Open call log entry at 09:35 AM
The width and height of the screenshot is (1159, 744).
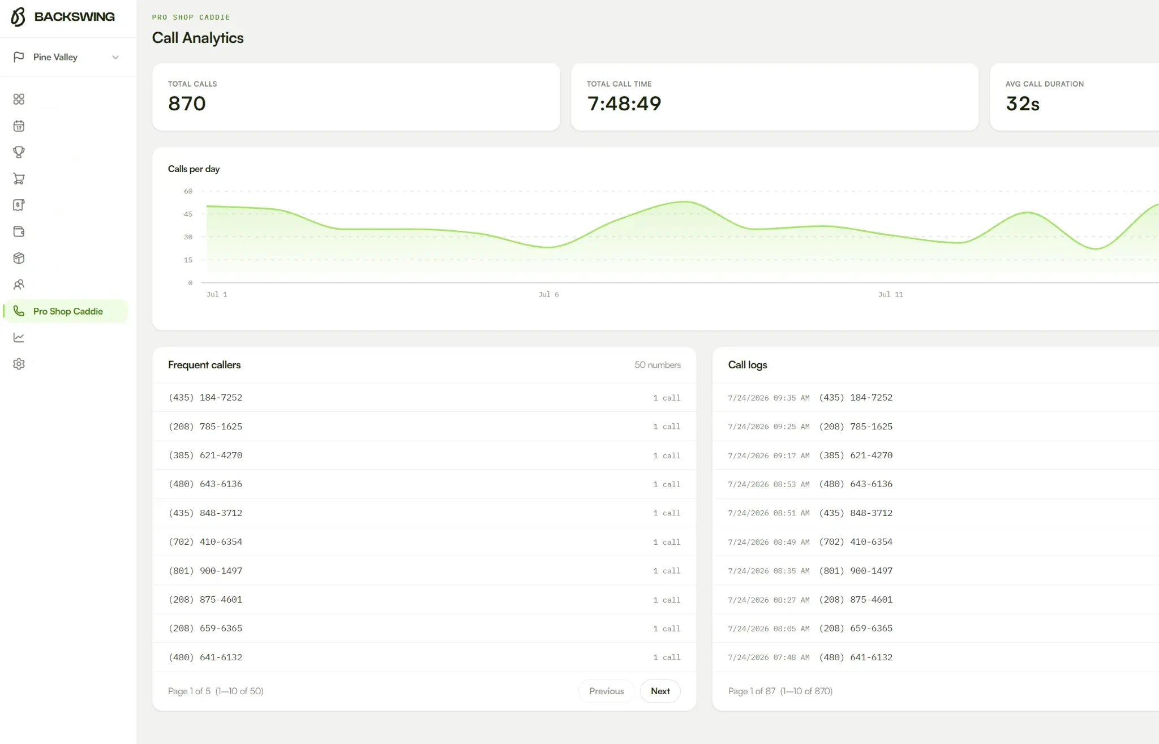936,398
